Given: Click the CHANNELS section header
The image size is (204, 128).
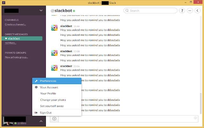Looking at the screenshot, I should (x=11, y=20).
